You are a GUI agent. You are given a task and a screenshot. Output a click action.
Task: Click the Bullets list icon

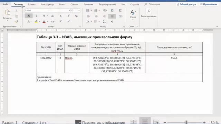coord(88,11)
